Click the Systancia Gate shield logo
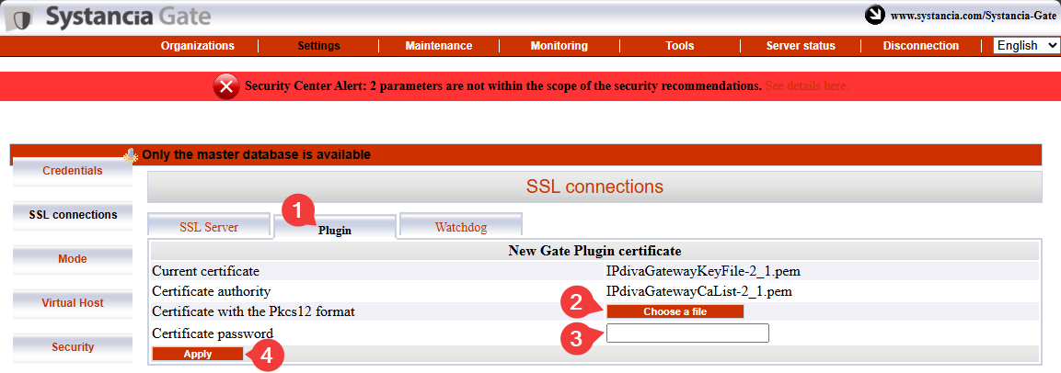 pos(22,19)
